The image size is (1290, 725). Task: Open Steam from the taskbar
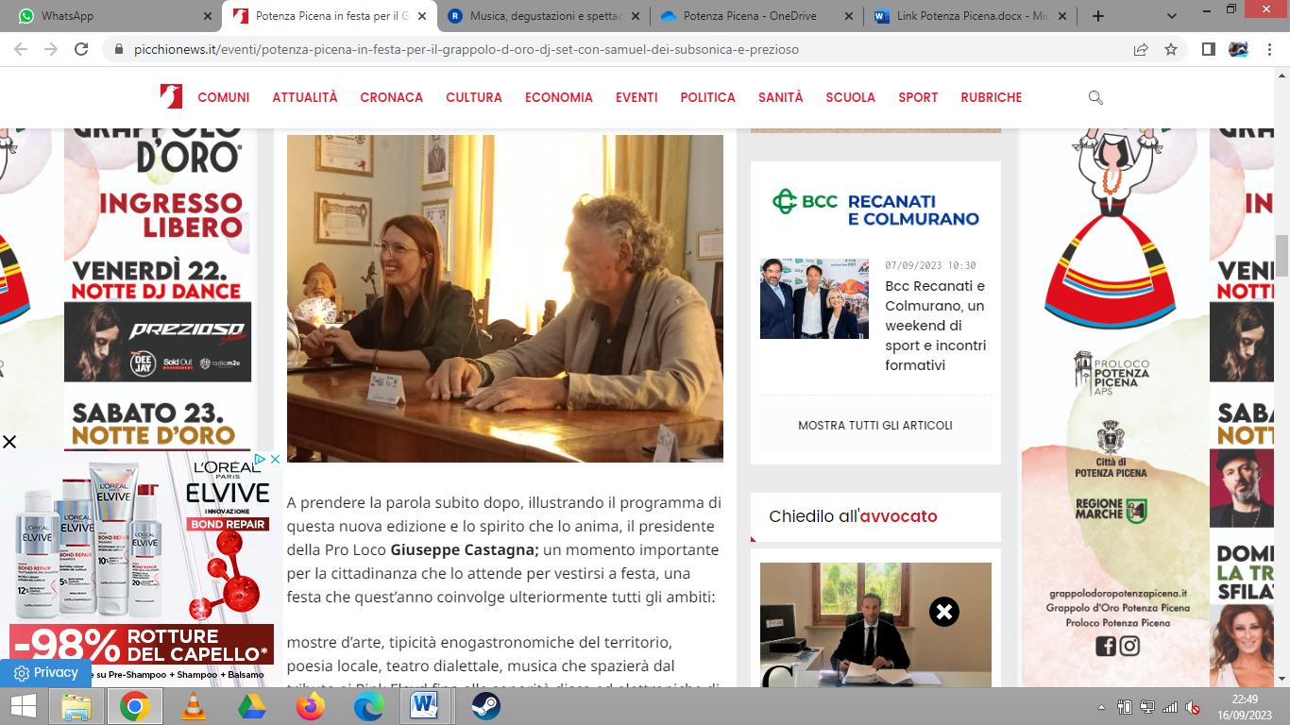(x=485, y=705)
